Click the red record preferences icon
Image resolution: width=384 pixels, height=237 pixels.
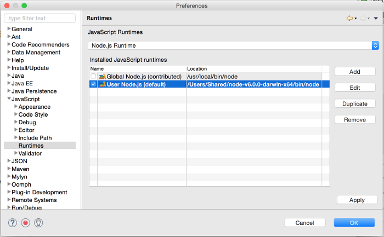[25, 223]
